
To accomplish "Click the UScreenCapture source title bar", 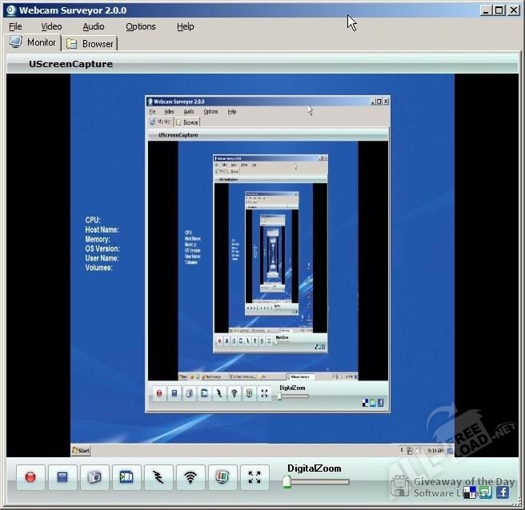I will [262, 64].
